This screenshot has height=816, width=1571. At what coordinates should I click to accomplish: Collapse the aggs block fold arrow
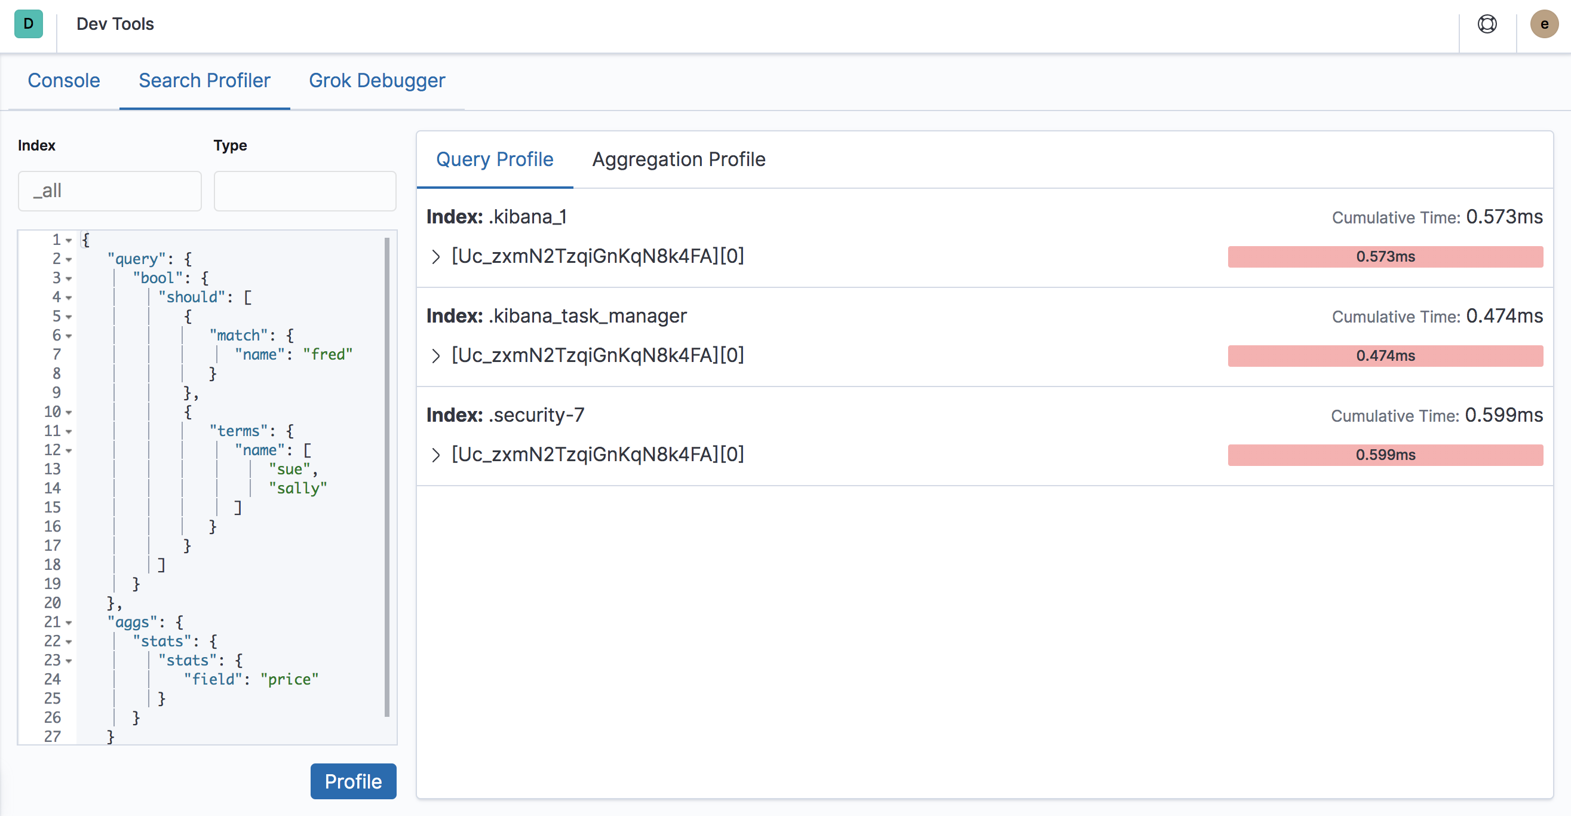68,622
